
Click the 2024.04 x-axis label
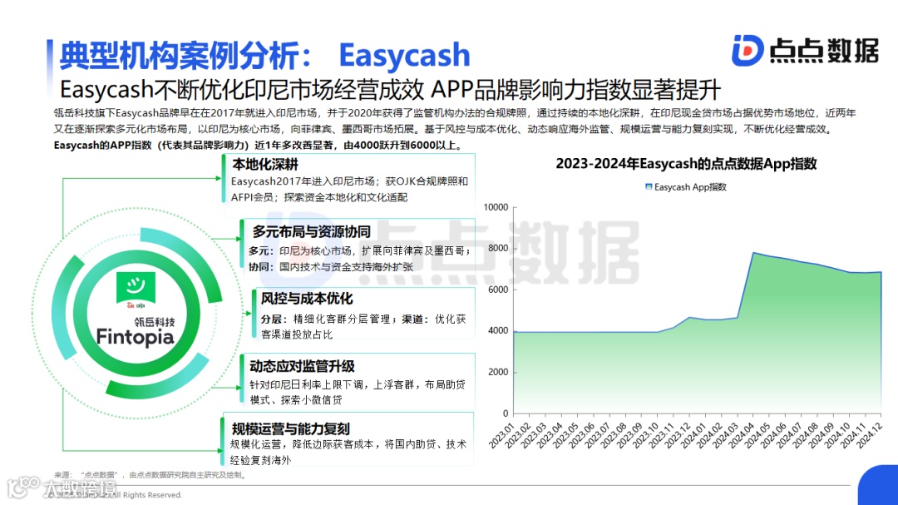coord(741,436)
